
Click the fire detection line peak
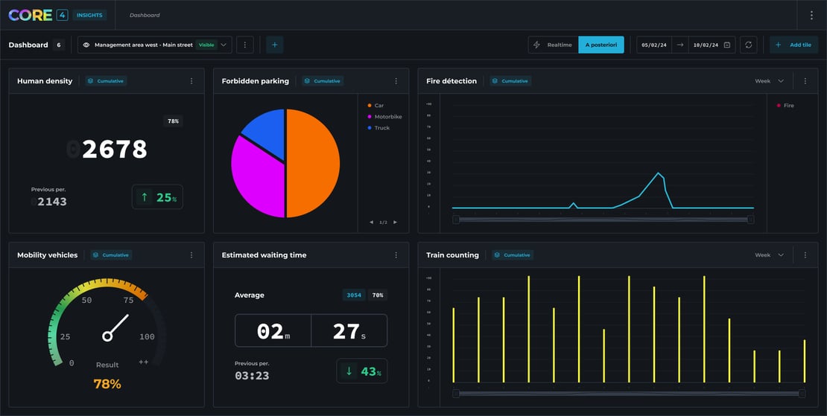tap(658, 173)
